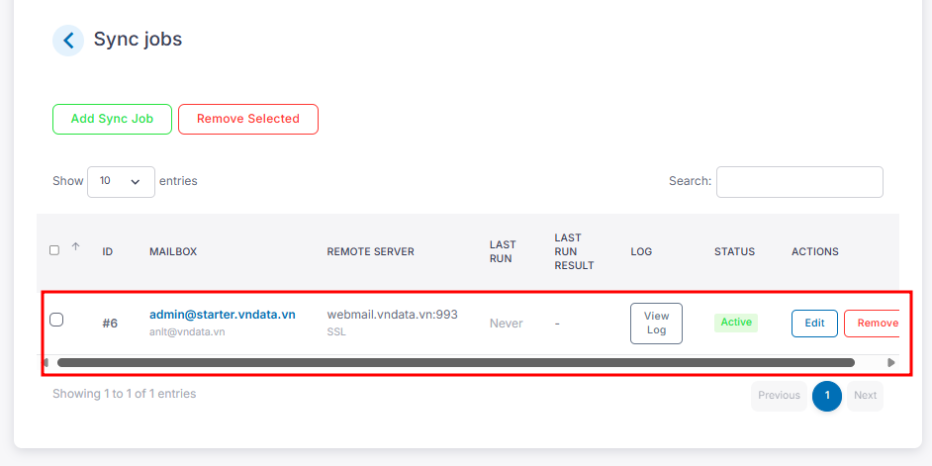The width and height of the screenshot is (932, 466).
Task: Click the Sync jobs page title
Action: (x=138, y=40)
